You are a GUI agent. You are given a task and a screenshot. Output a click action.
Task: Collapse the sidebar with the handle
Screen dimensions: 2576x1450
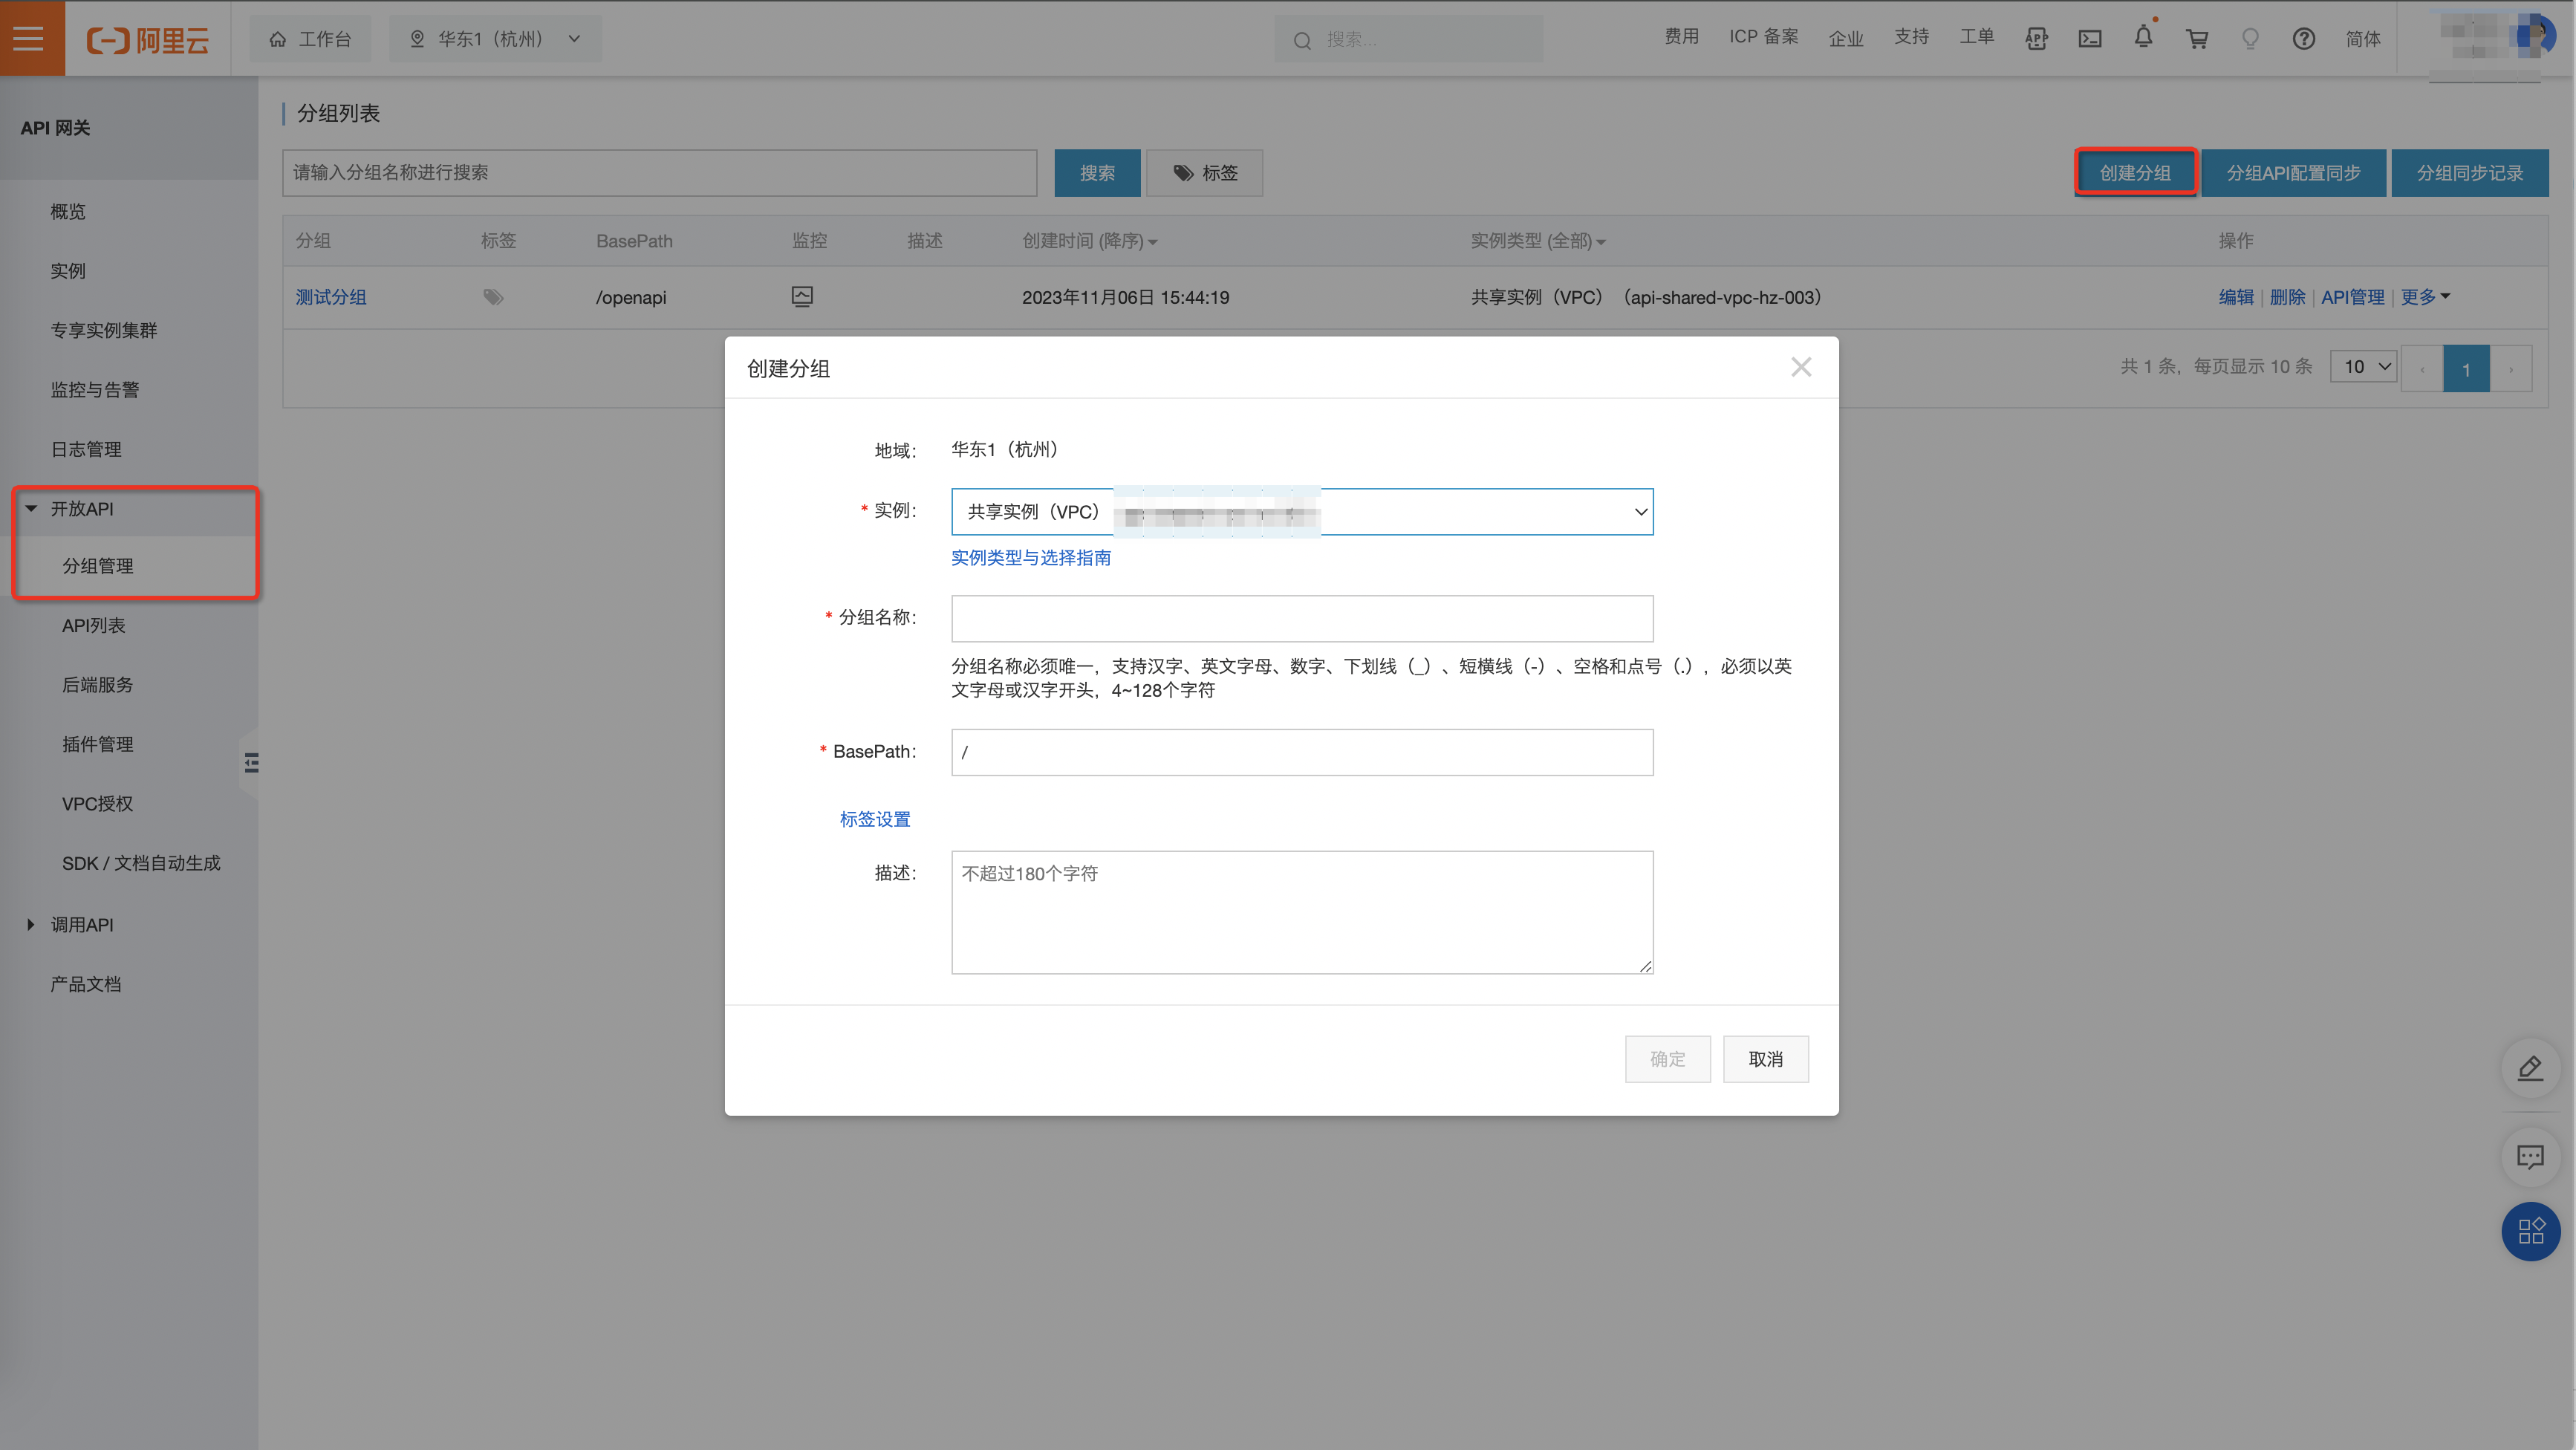[x=251, y=763]
